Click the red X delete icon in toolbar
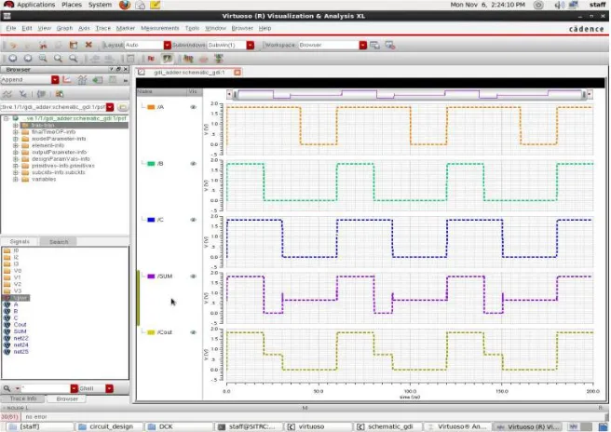 [88, 45]
